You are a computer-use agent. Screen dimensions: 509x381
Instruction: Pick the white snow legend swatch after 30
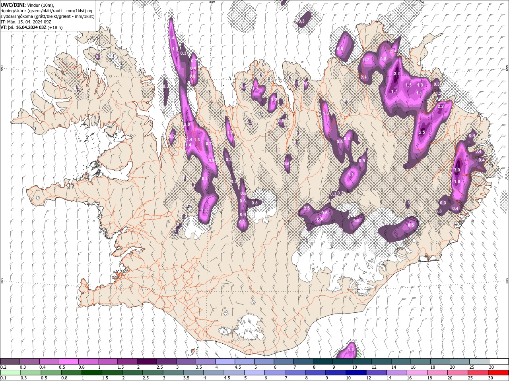(x=498, y=362)
